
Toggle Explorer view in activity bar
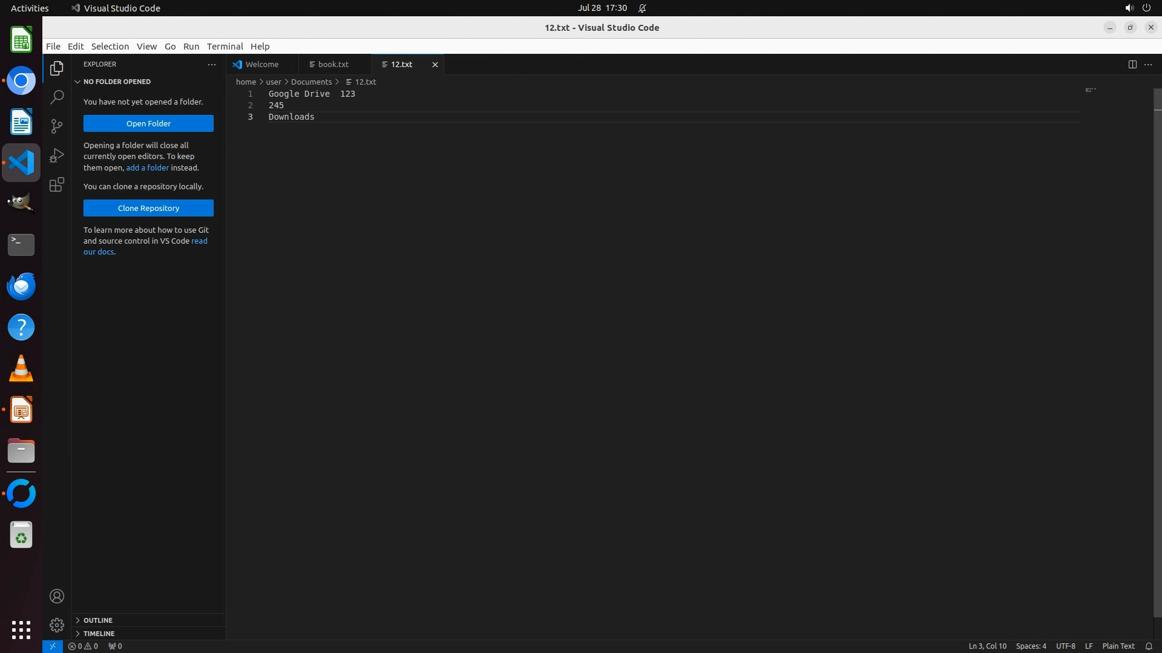click(x=57, y=68)
